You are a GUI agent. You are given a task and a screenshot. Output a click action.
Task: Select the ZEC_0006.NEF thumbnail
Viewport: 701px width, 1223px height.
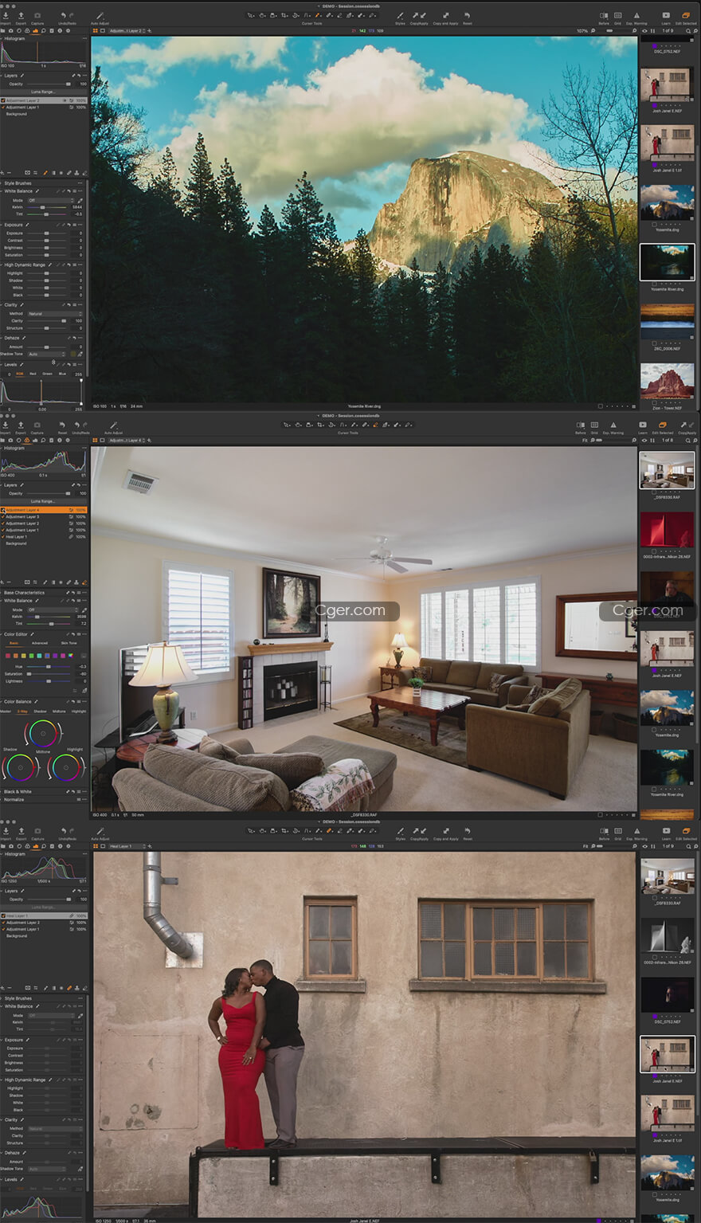(x=668, y=322)
